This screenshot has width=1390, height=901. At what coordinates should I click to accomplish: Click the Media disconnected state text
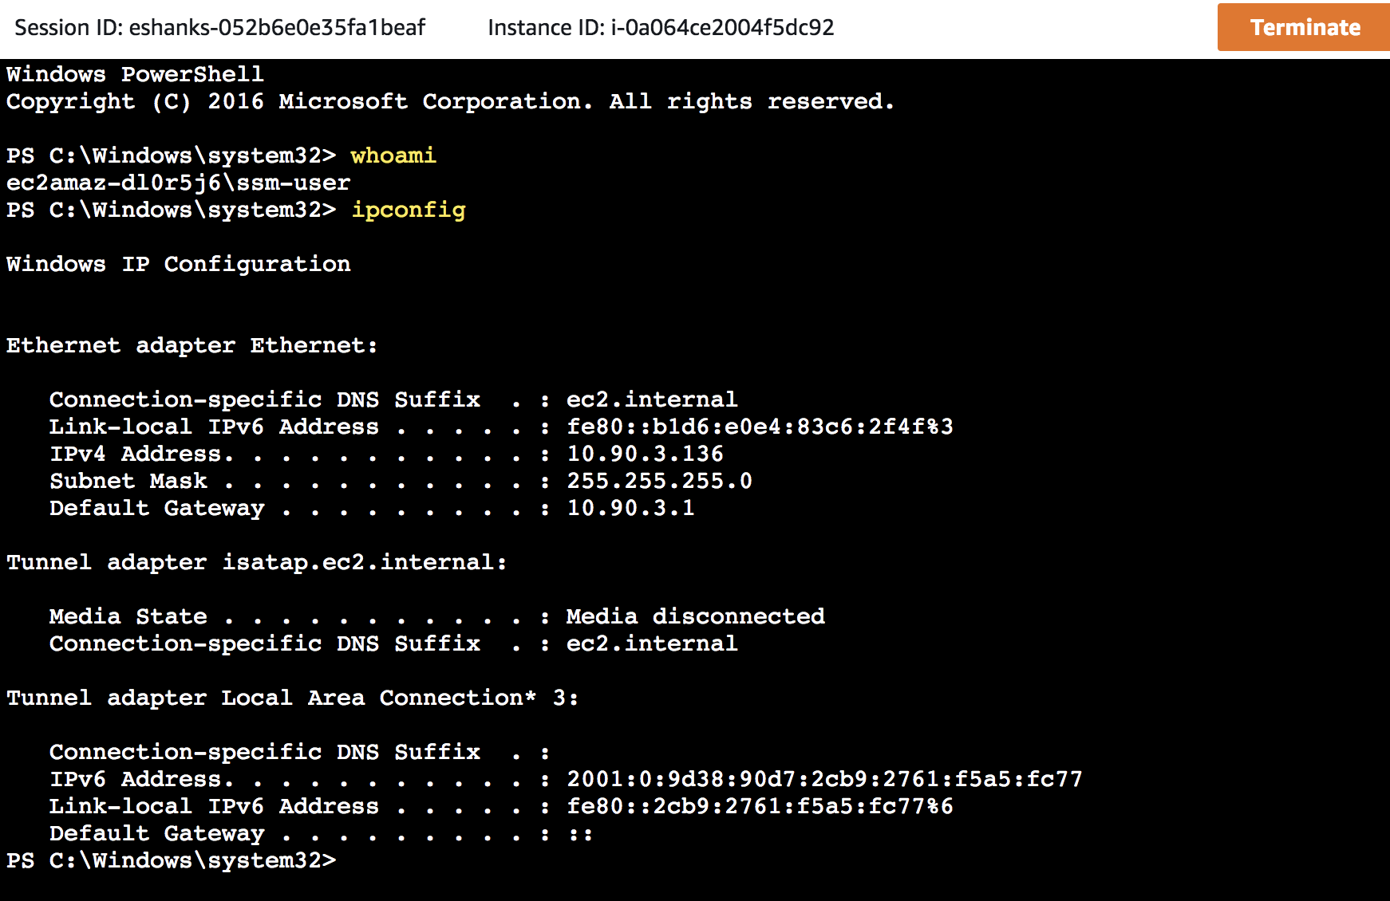695,616
